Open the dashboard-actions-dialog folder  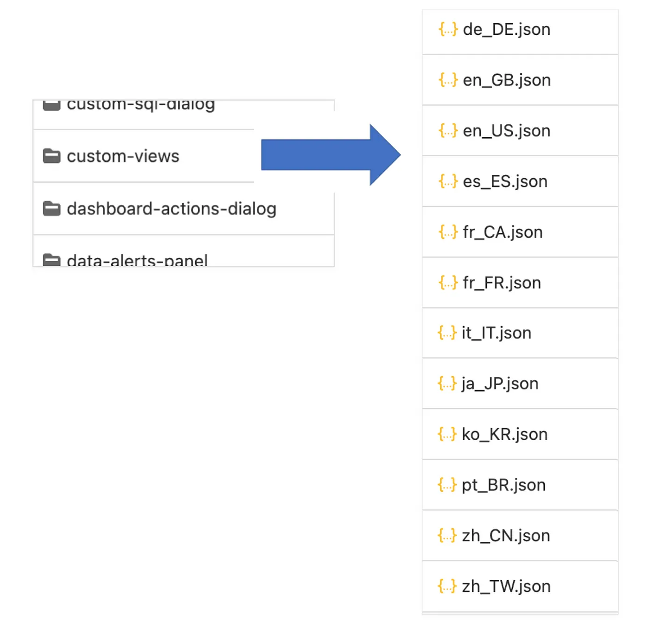click(x=172, y=209)
